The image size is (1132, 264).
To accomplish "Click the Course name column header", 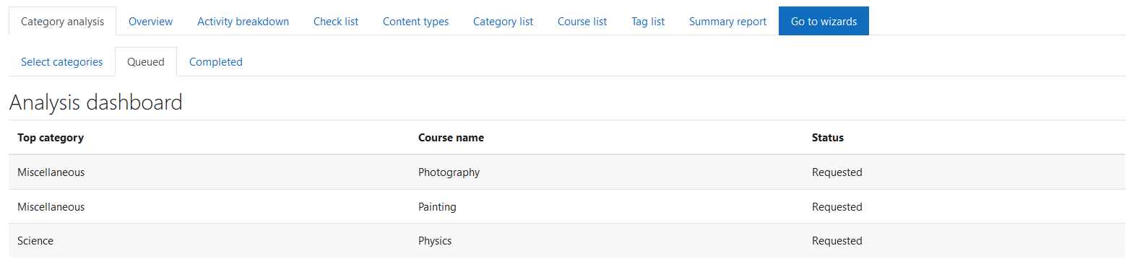I will click(451, 138).
